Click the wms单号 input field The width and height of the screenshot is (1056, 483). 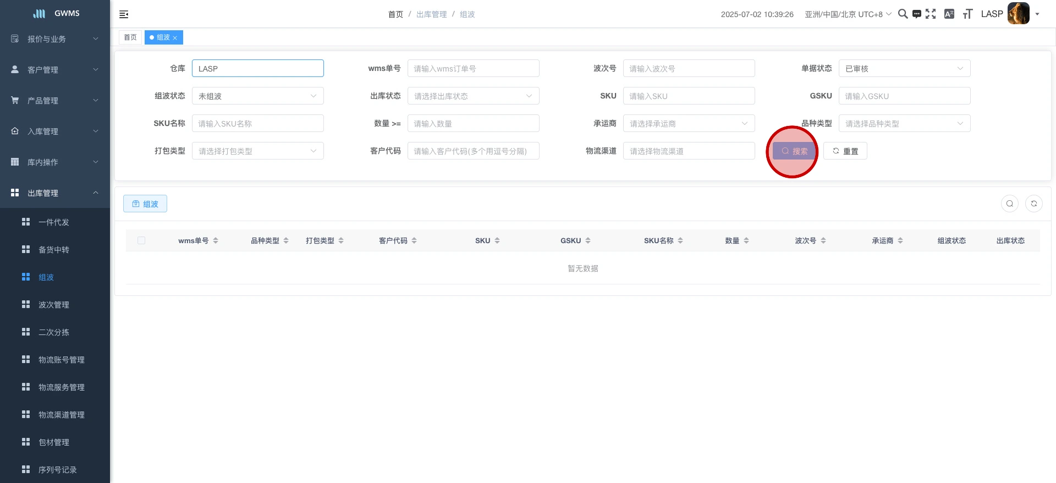click(473, 68)
